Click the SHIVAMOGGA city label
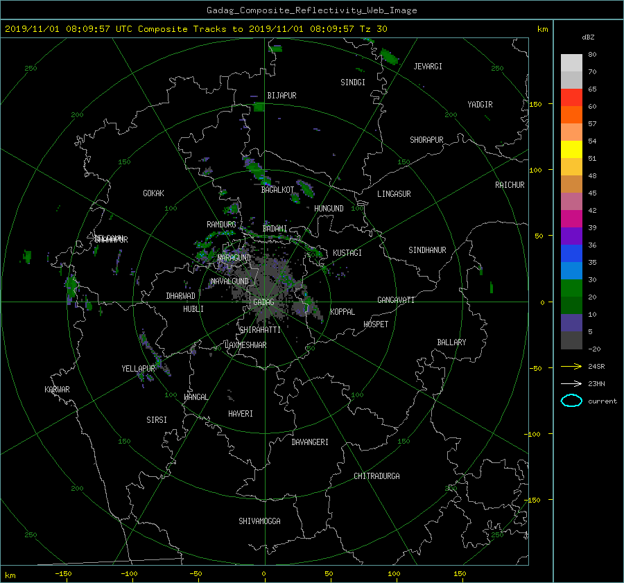 [x=259, y=521]
